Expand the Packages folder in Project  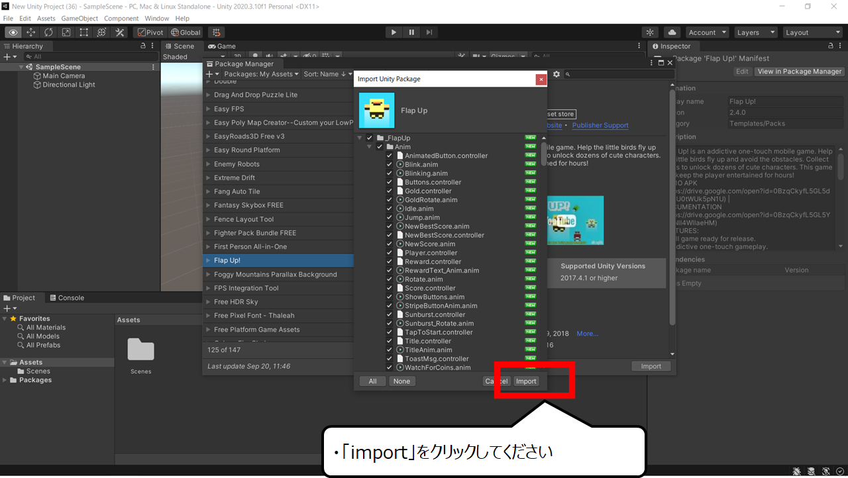click(5, 380)
